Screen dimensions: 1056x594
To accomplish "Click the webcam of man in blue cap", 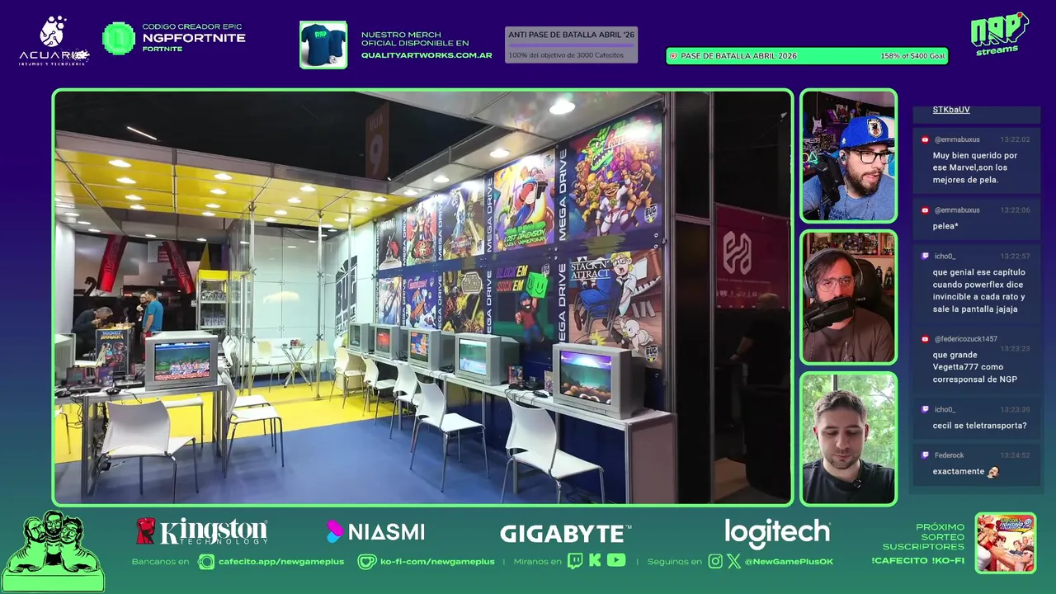I will point(848,156).
